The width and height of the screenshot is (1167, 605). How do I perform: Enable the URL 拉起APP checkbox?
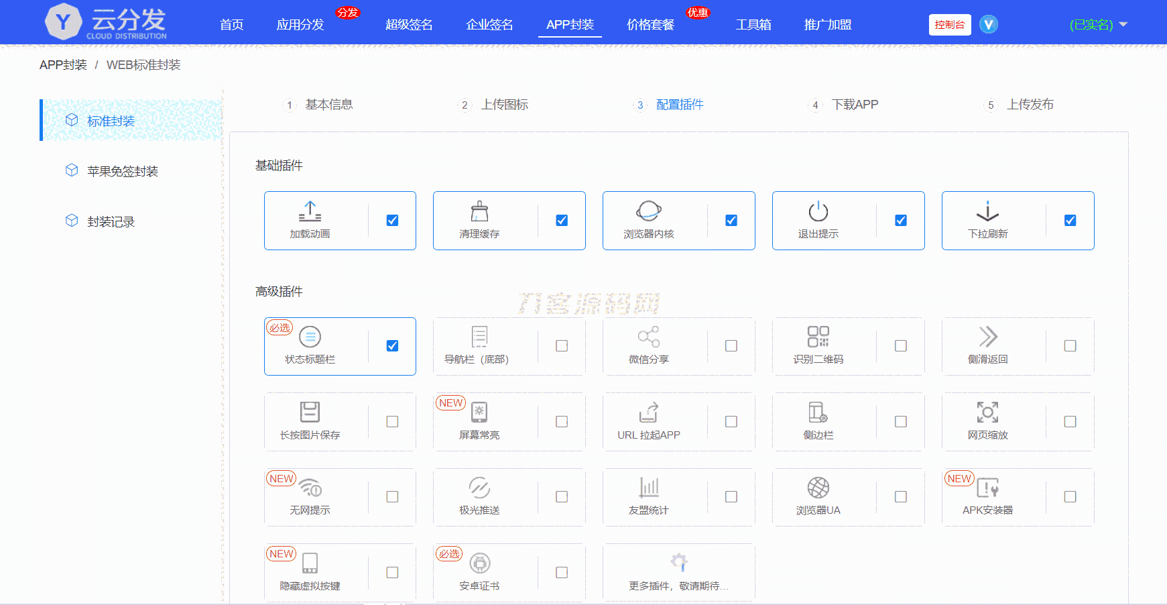click(731, 421)
